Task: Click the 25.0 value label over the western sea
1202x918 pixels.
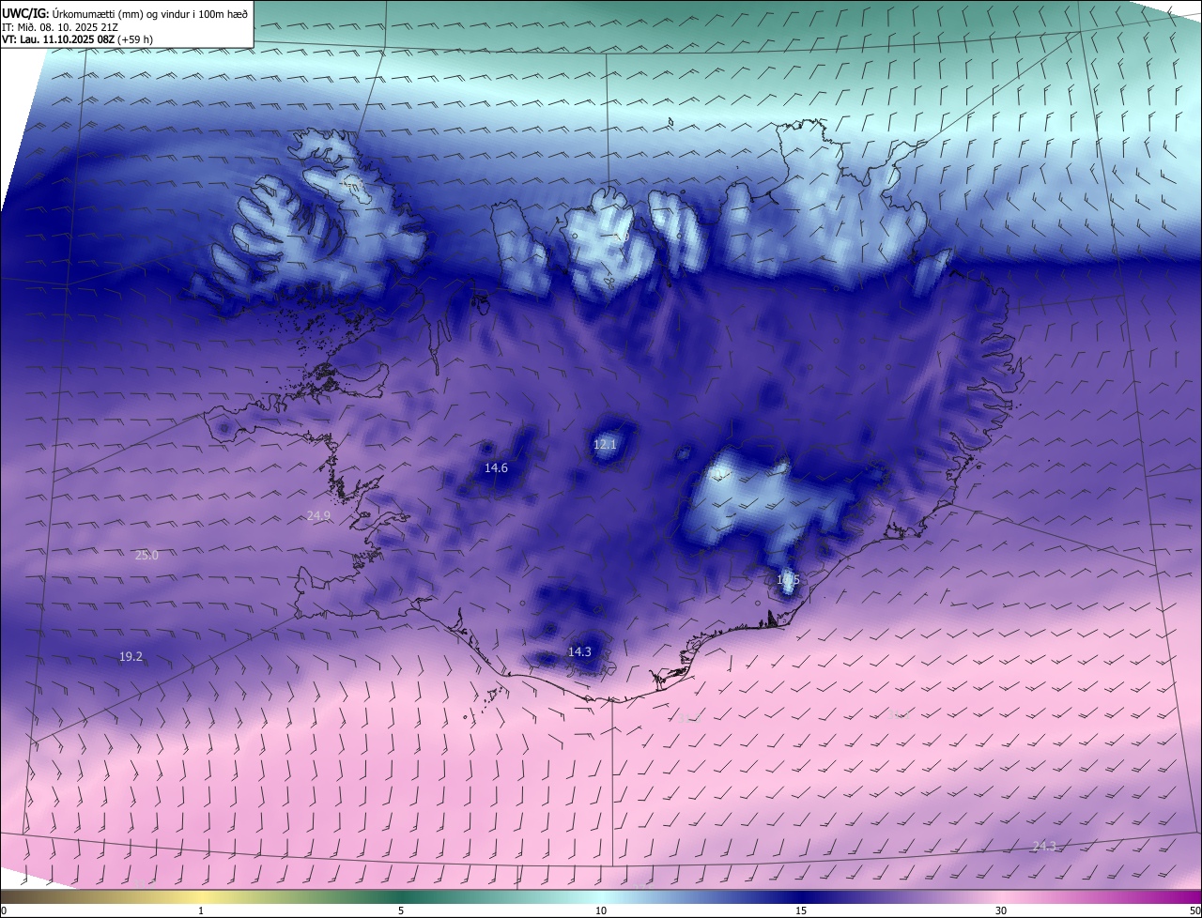Action: tap(146, 555)
